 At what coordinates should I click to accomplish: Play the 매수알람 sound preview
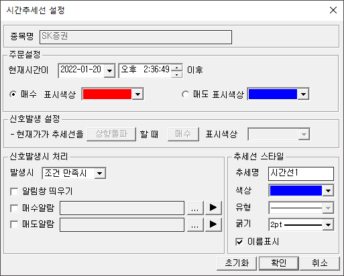coord(213,208)
